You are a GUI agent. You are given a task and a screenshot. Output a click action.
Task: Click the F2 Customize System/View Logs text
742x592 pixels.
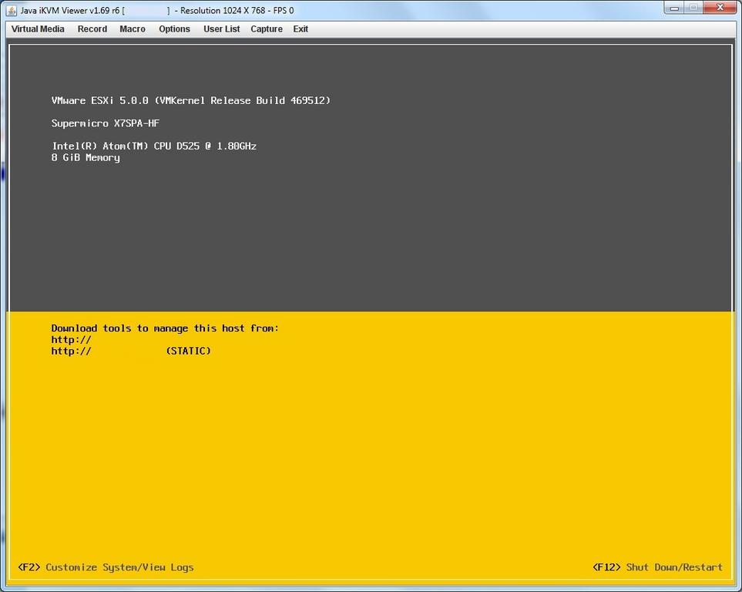tap(106, 567)
